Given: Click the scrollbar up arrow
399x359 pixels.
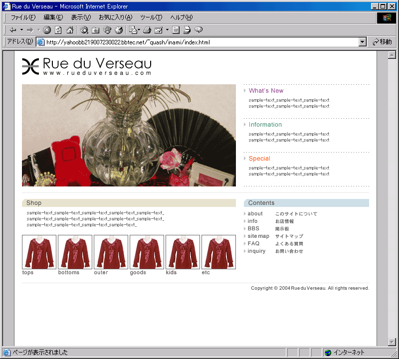Looking at the screenshot, I should click(x=392, y=55).
